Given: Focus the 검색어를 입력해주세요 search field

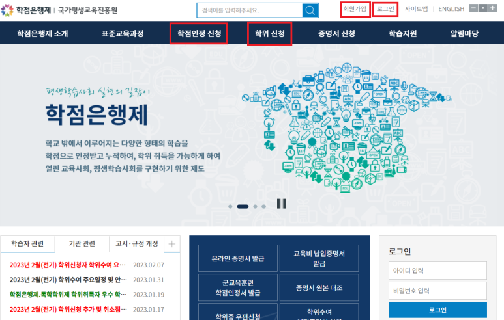Looking at the screenshot, I should (x=250, y=10).
